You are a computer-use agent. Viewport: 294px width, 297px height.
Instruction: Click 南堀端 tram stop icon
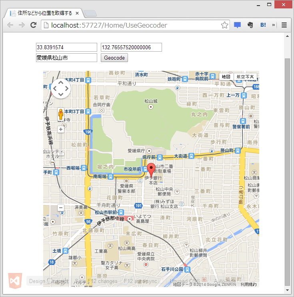pos(110,177)
